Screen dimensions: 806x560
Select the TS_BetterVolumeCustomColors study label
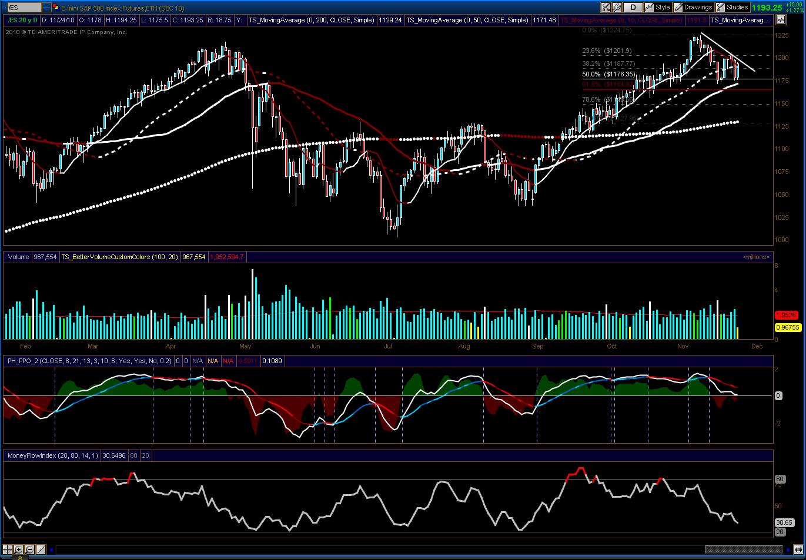click(x=119, y=257)
